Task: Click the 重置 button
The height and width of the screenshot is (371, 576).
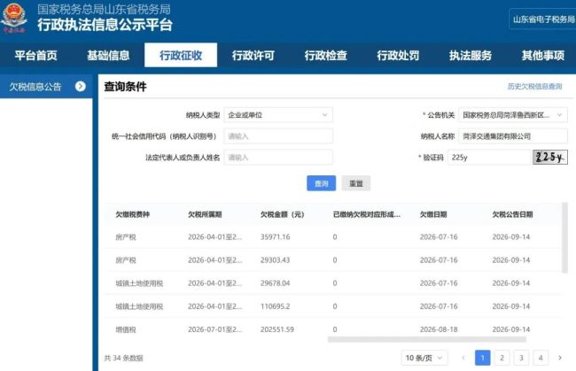Action: pyautogui.click(x=356, y=183)
